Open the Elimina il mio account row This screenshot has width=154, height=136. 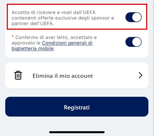77,75
